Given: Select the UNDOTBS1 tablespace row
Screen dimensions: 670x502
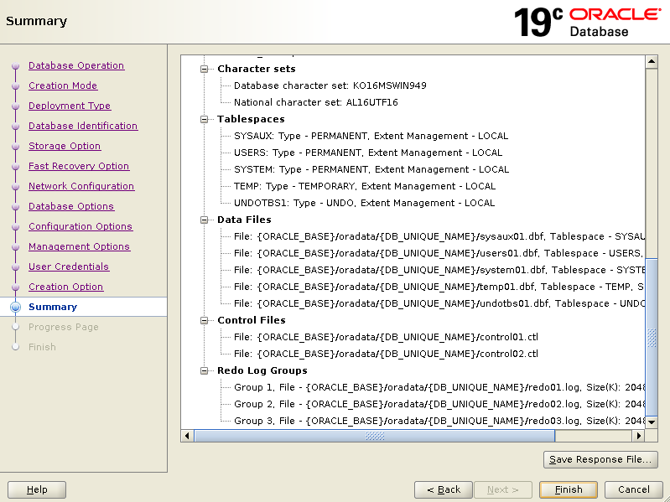Looking at the screenshot, I should click(364, 203).
